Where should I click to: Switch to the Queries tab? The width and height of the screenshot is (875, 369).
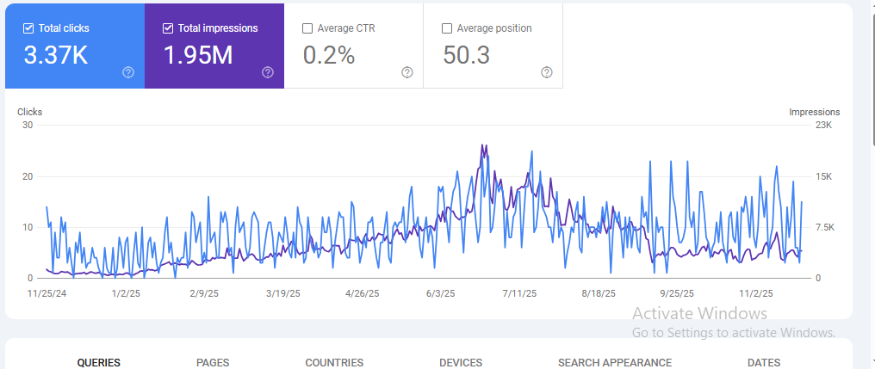coord(98,362)
